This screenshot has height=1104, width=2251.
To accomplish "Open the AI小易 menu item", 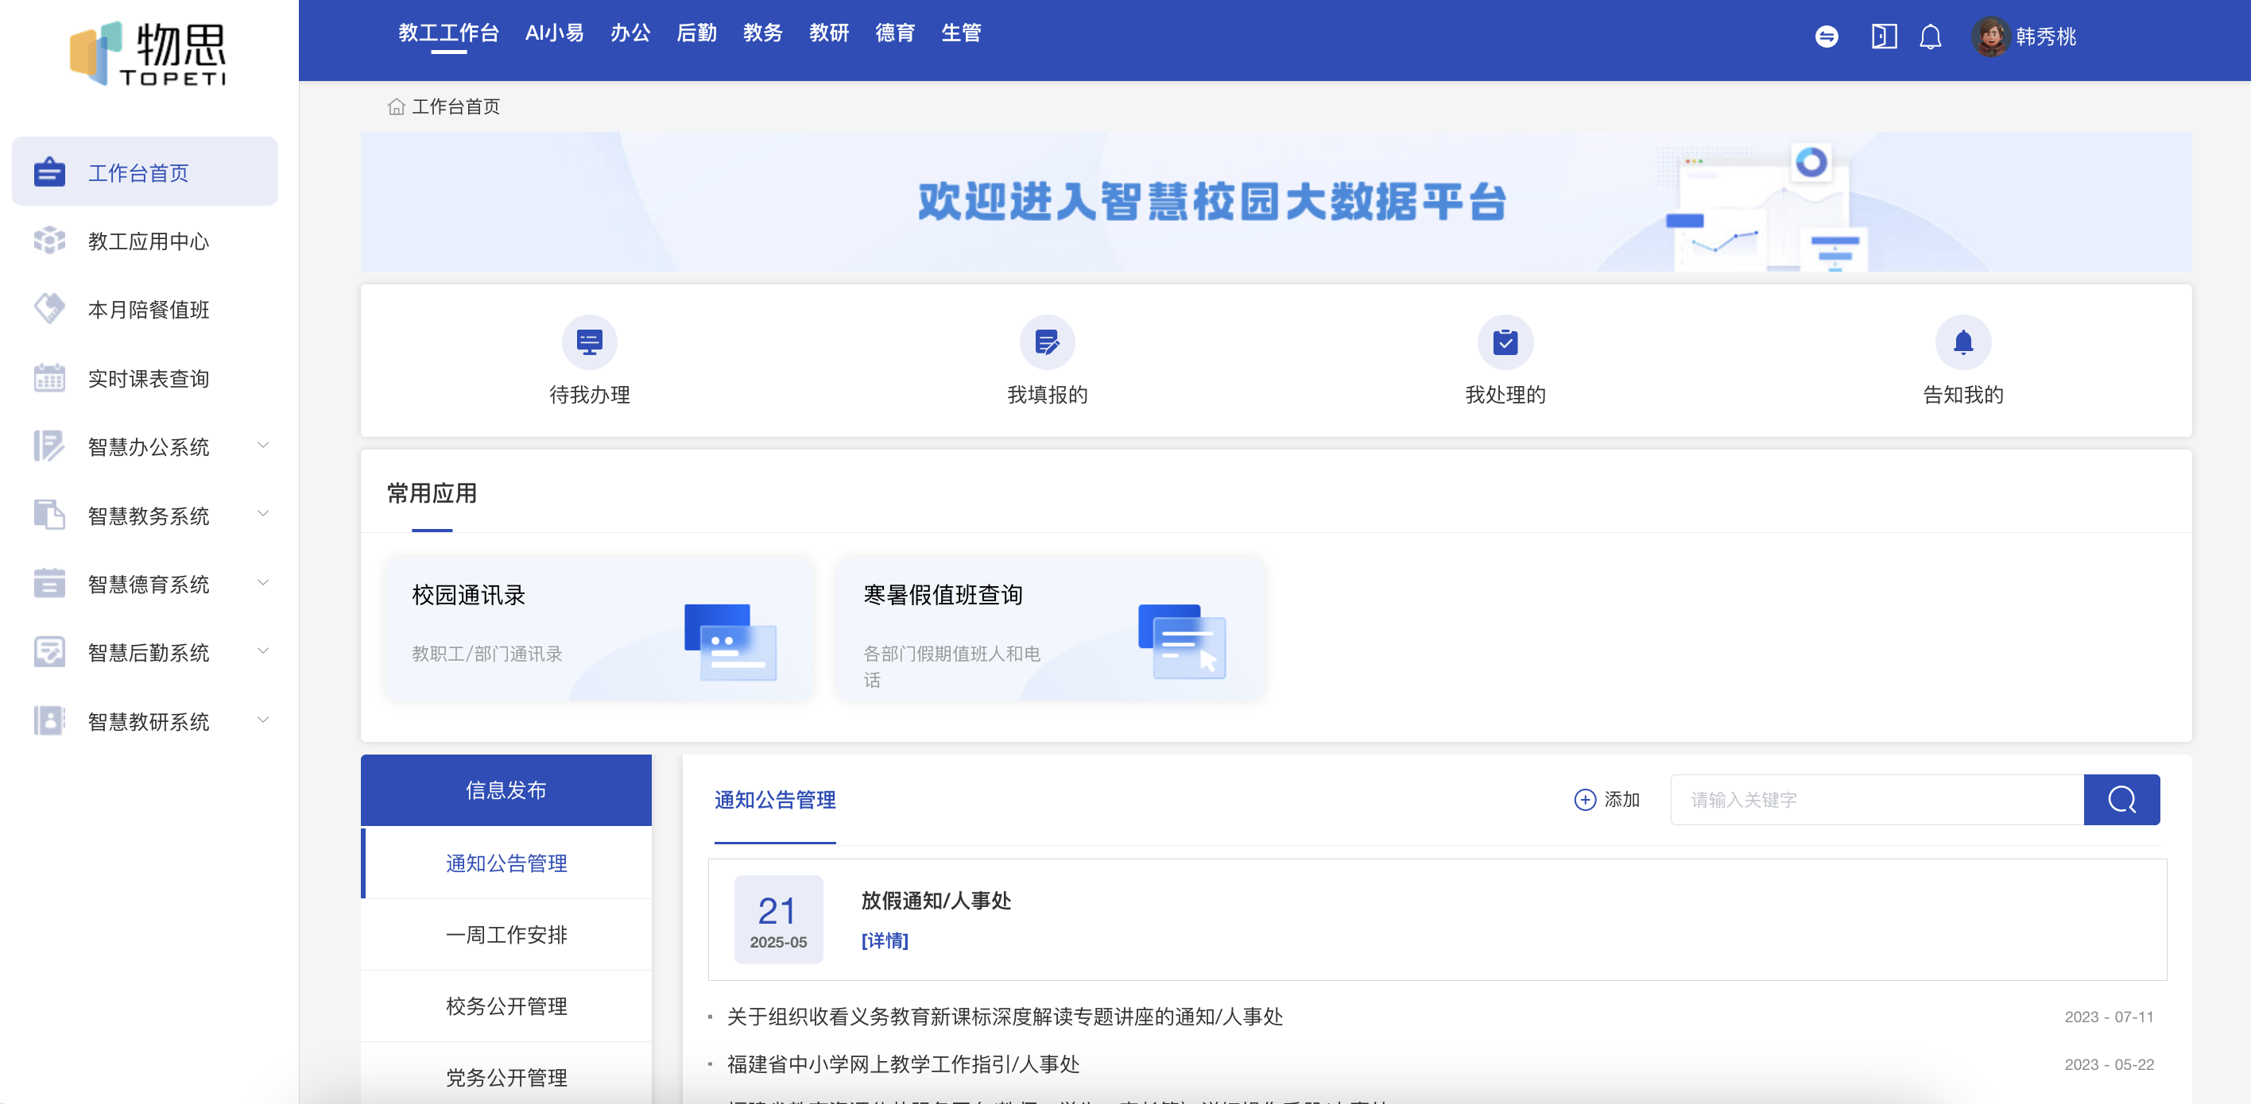I will pos(554,33).
